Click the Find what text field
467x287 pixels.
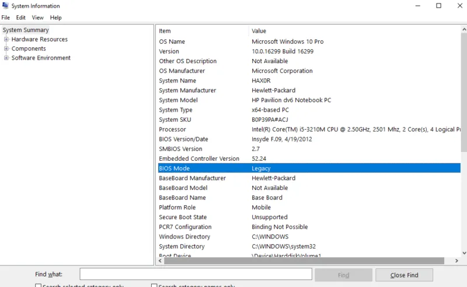(196, 275)
